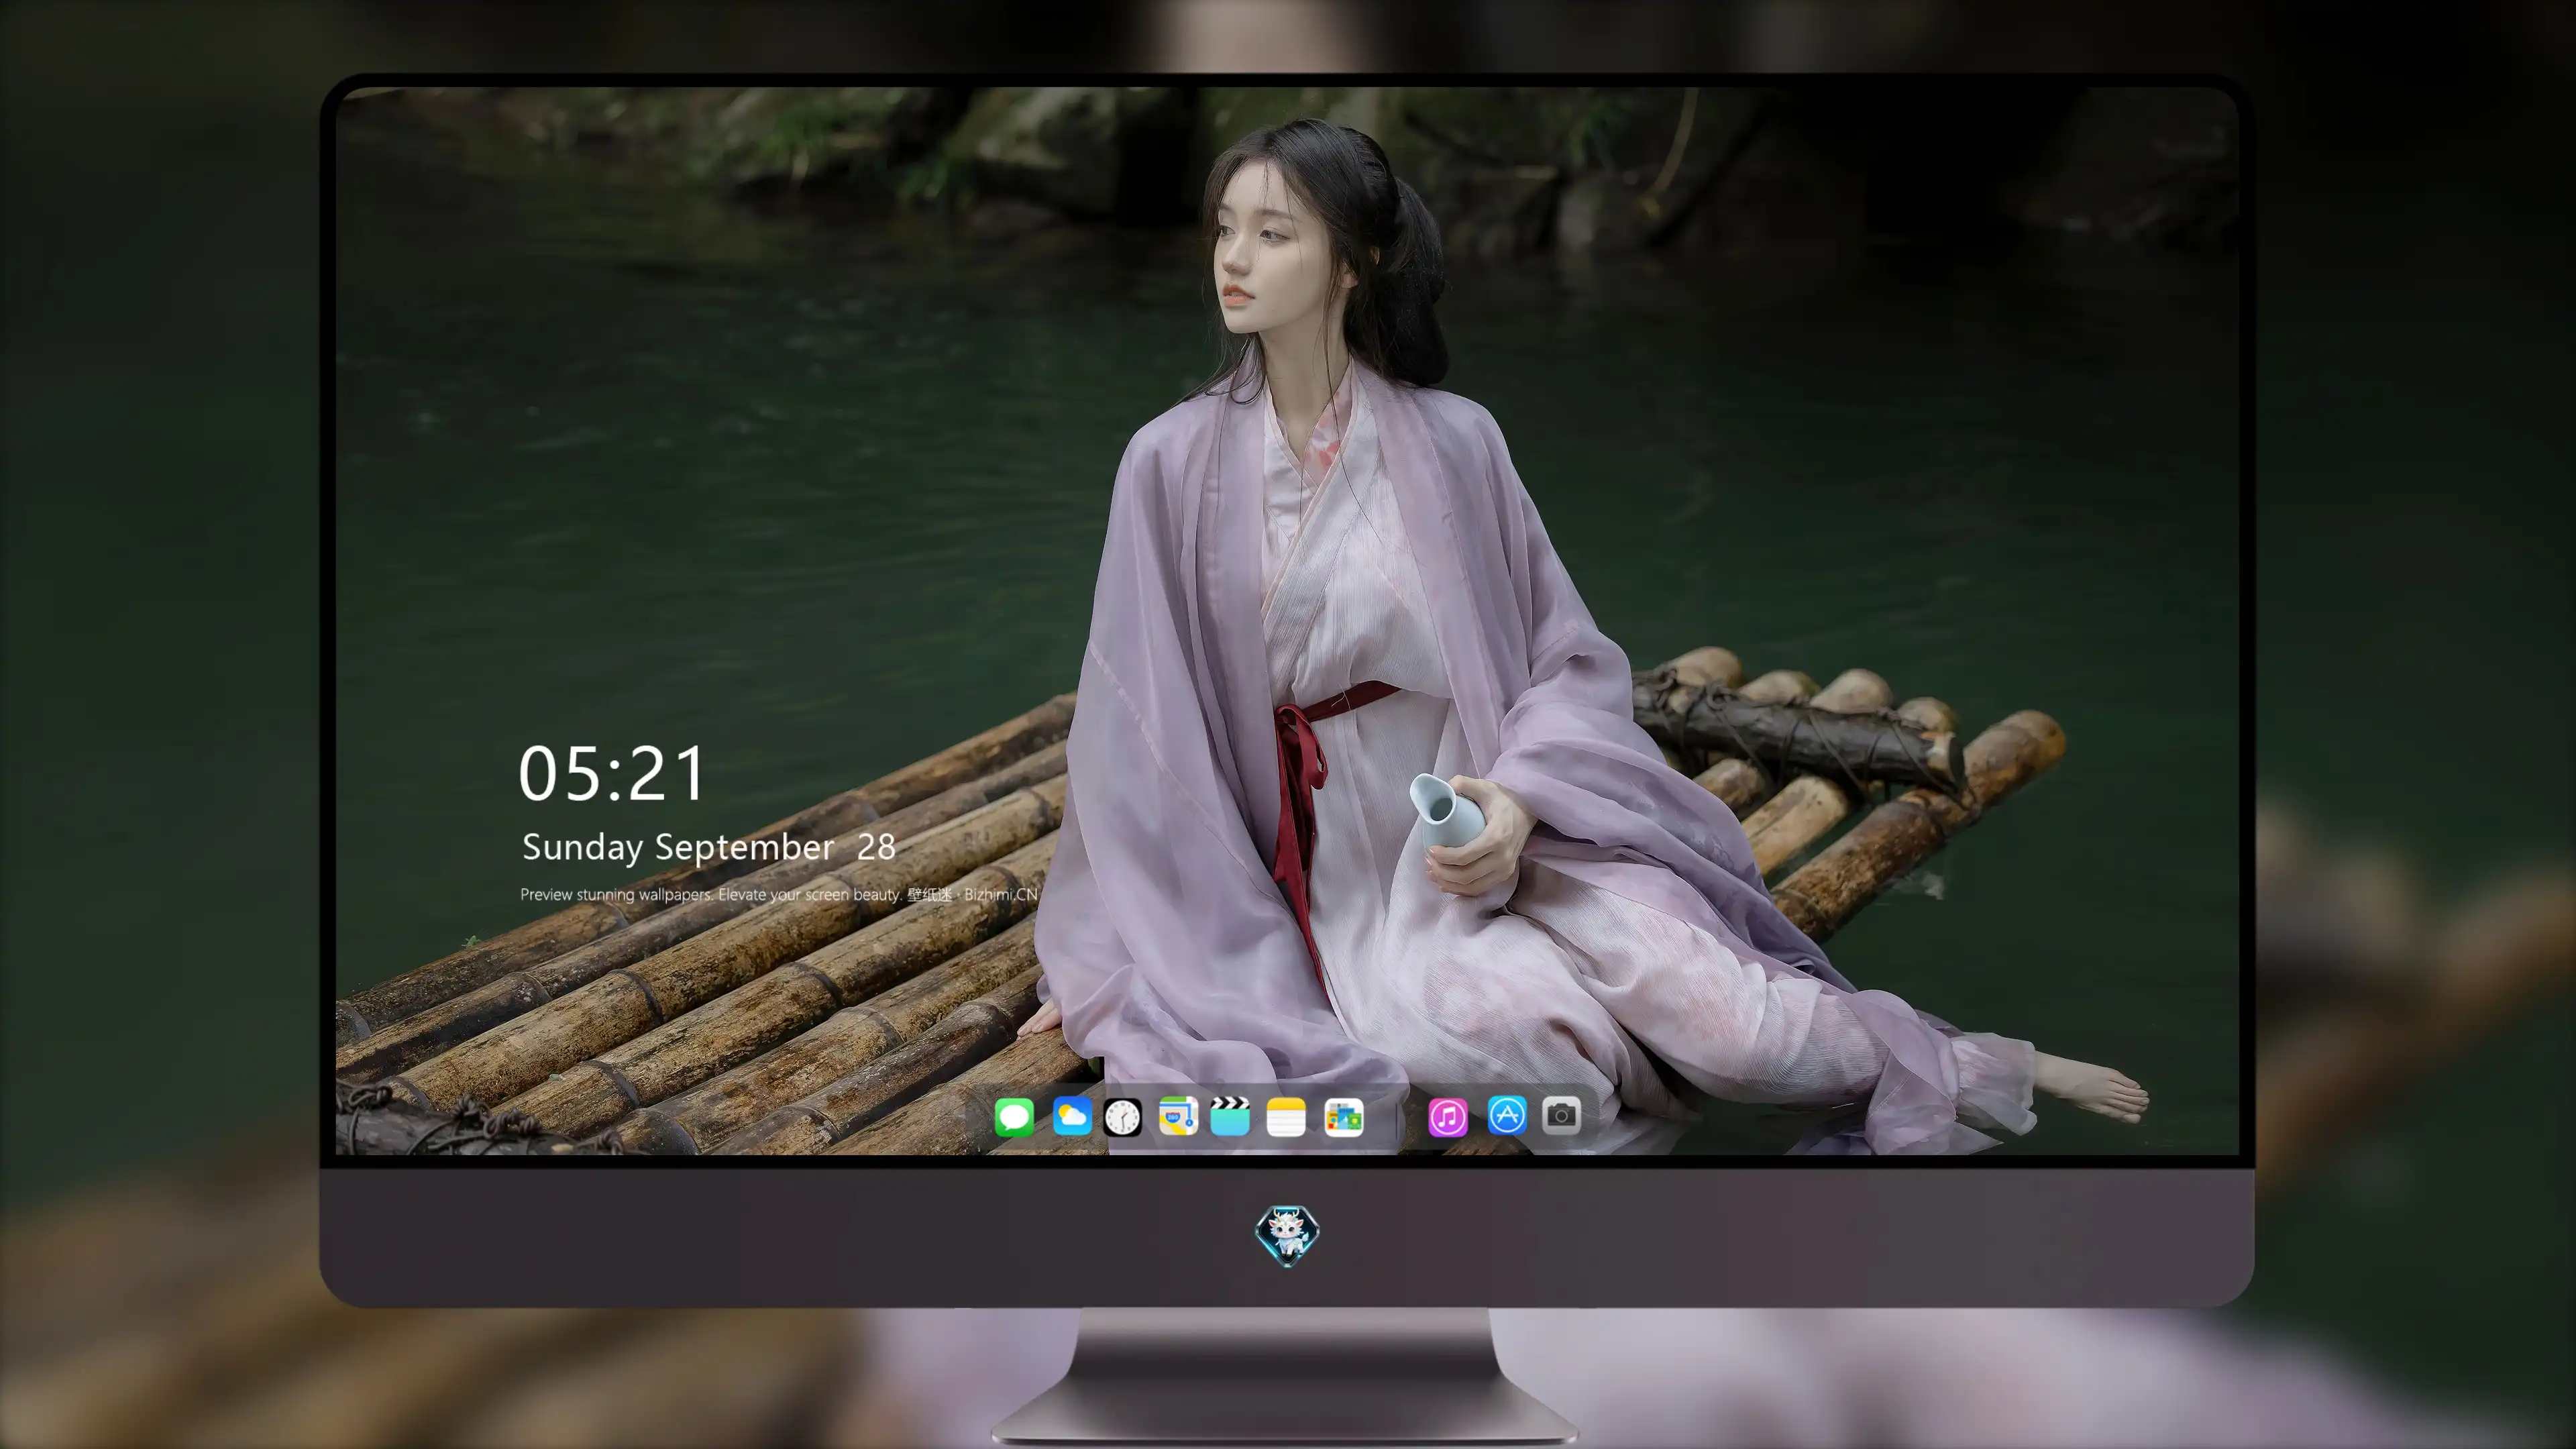The image size is (2576, 1449).
Task: Click the dragon mascot logo on monitor chin
Action: [1287, 1235]
